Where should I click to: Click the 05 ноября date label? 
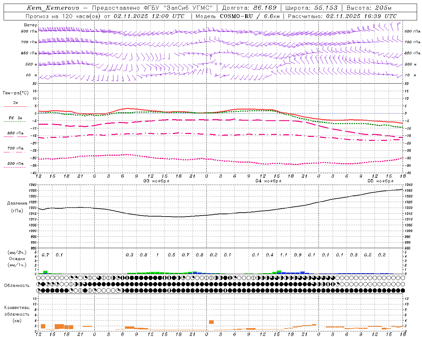coord(380,181)
